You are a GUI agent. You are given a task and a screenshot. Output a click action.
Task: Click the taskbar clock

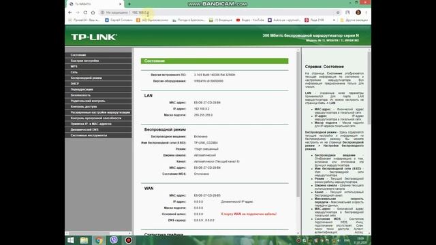tap(360, 240)
